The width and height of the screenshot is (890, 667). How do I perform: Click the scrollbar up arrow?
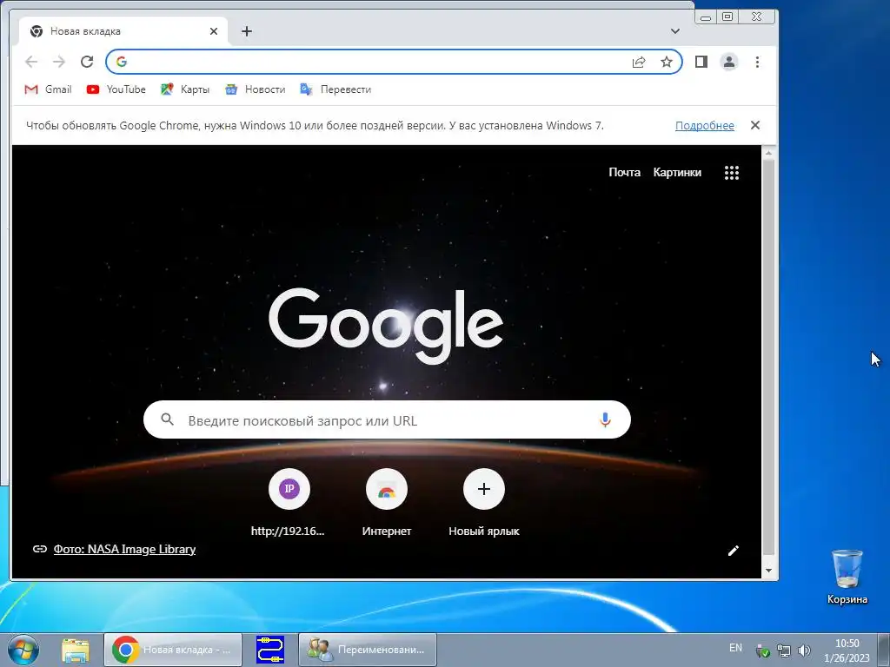[768, 153]
